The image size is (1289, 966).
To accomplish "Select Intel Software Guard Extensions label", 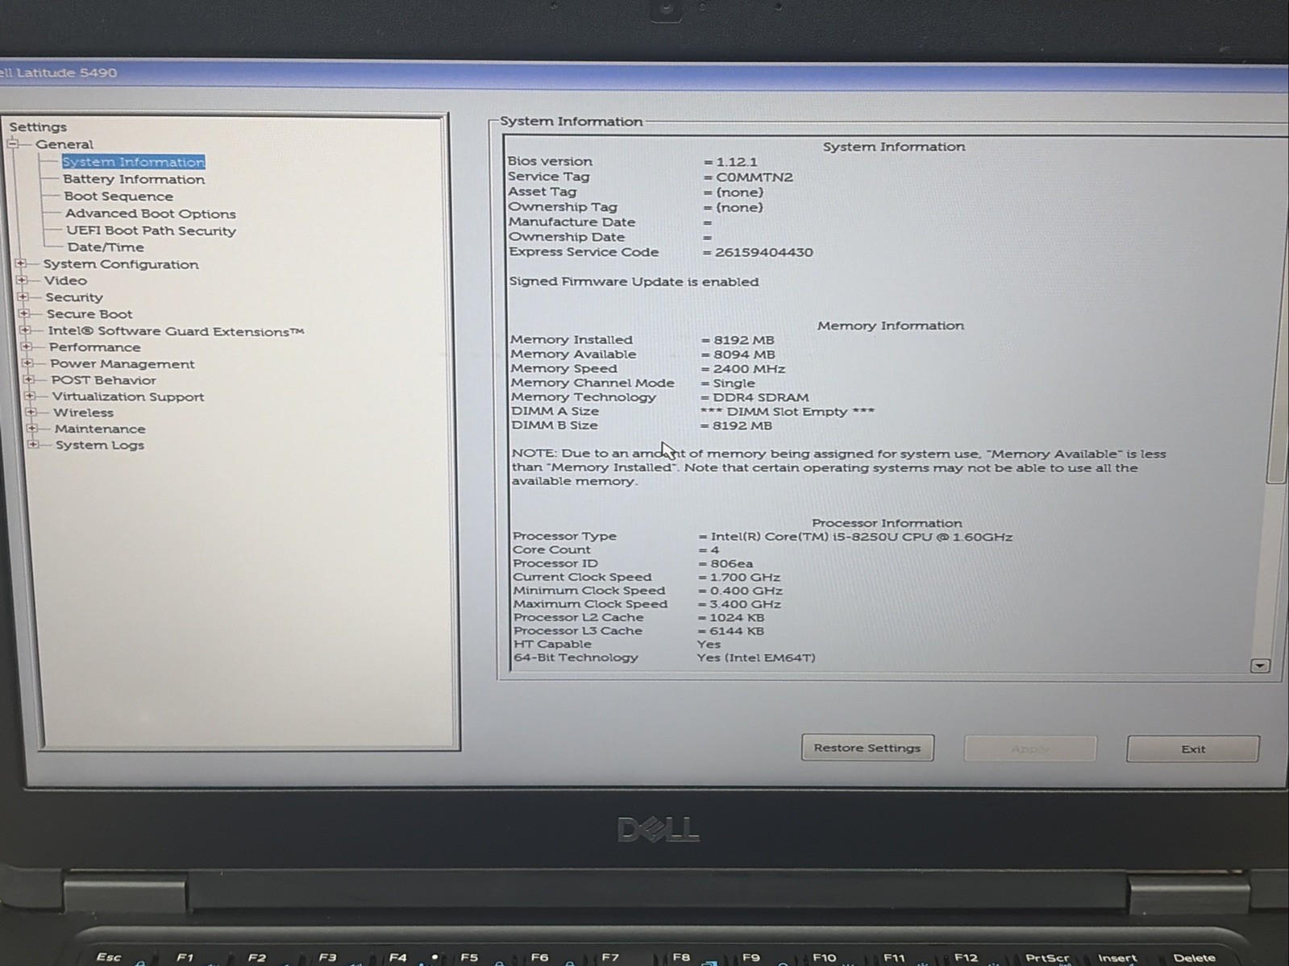I will tap(176, 331).
